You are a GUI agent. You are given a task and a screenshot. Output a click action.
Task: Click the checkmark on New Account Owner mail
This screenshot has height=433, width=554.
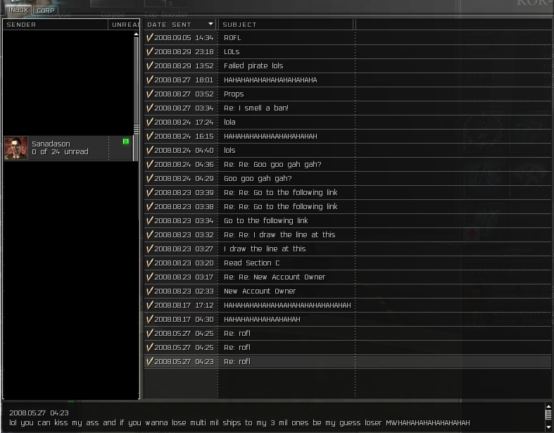149,291
